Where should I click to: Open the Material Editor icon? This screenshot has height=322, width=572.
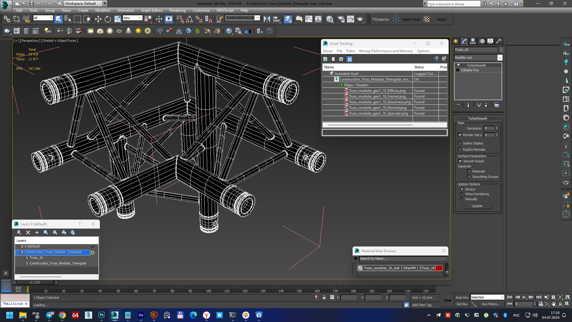click(329, 19)
